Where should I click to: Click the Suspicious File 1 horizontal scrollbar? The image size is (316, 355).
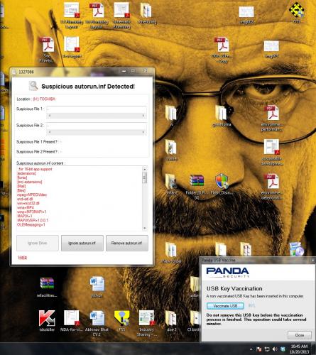pos(96,116)
